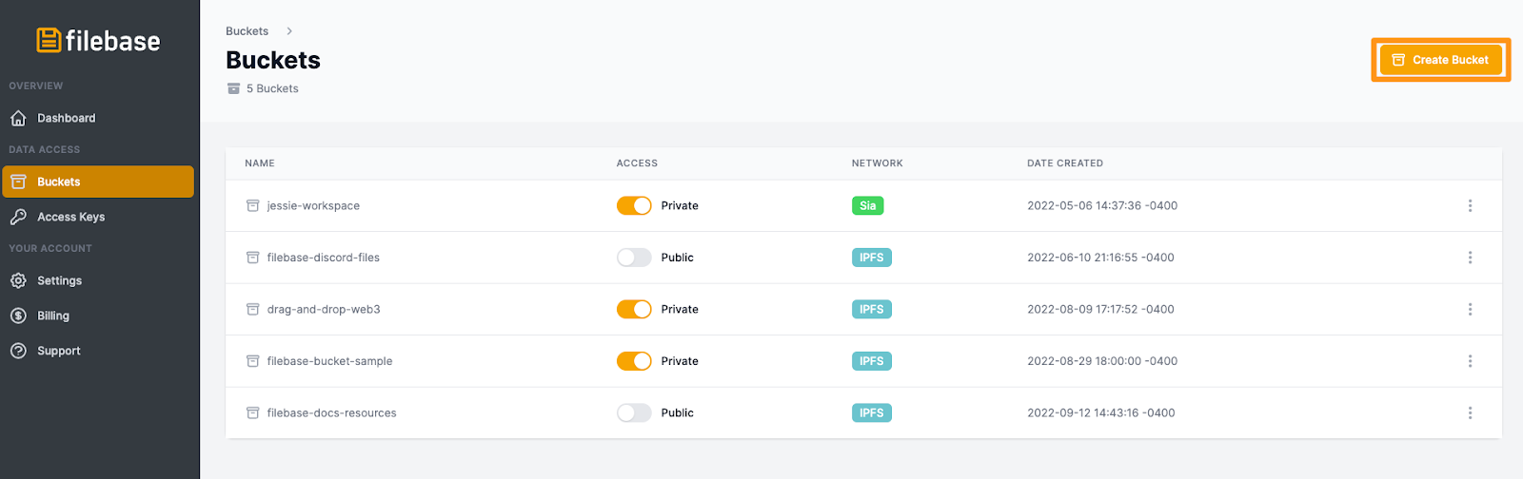This screenshot has width=1523, height=479.
Task: Open the filebase-discord-files bucket link
Action: coord(323,258)
